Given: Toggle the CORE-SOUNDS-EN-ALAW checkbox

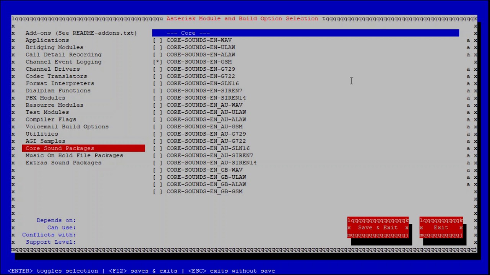Looking at the screenshot, I should [x=157, y=55].
